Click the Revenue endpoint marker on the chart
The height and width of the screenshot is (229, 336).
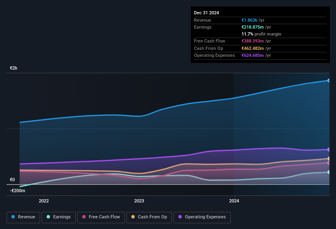point(329,81)
